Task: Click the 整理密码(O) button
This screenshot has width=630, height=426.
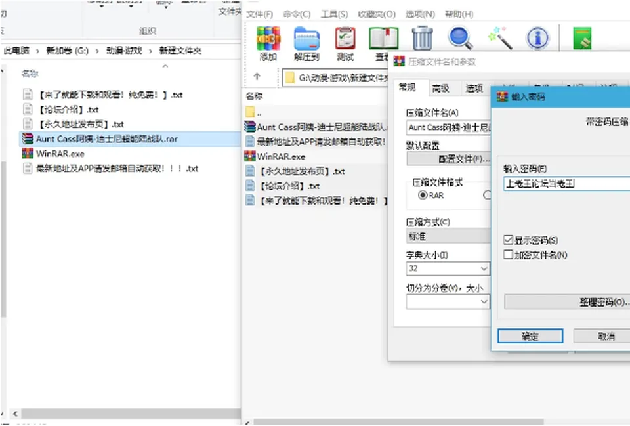Action: pos(567,302)
